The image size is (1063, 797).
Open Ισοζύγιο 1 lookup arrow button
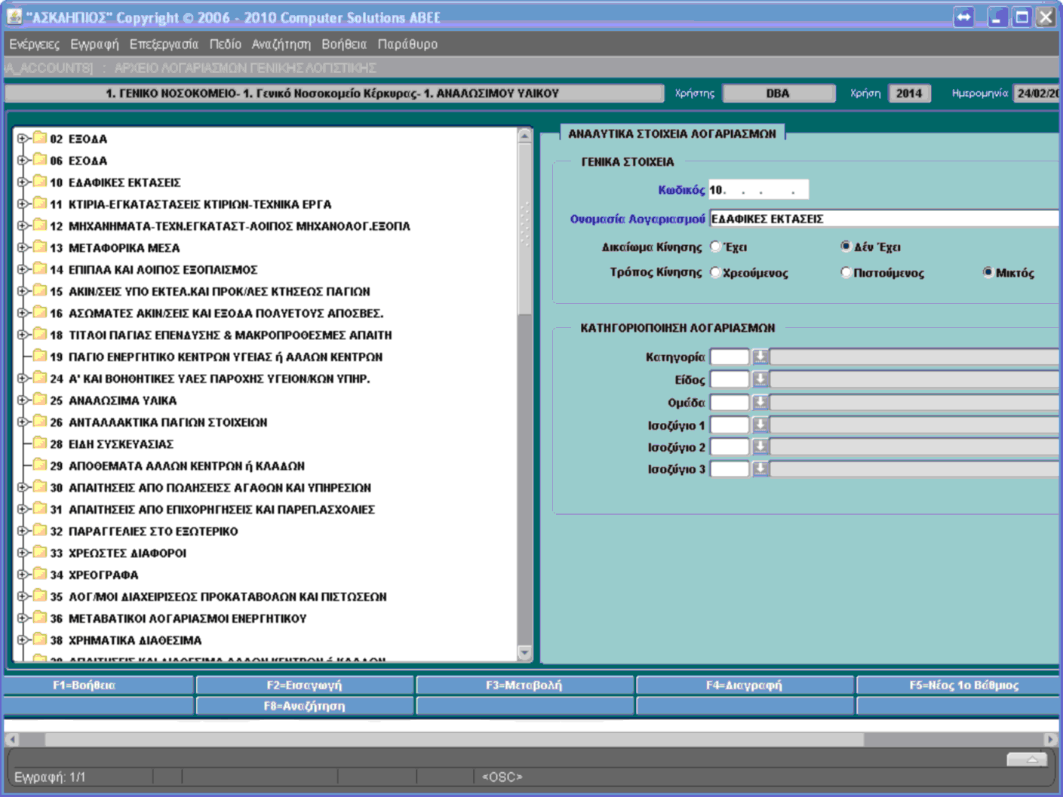(x=760, y=425)
